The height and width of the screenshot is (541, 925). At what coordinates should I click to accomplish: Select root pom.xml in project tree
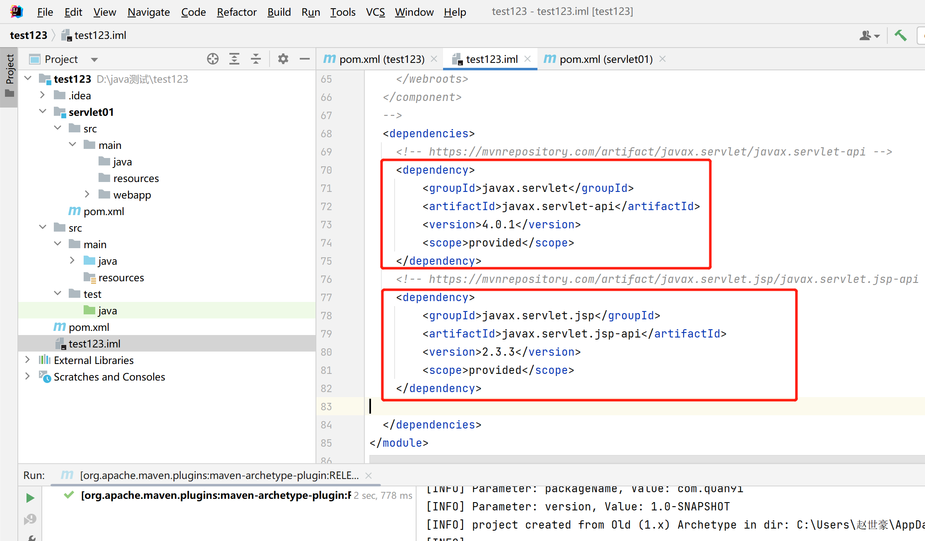pyautogui.click(x=82, y=327)
